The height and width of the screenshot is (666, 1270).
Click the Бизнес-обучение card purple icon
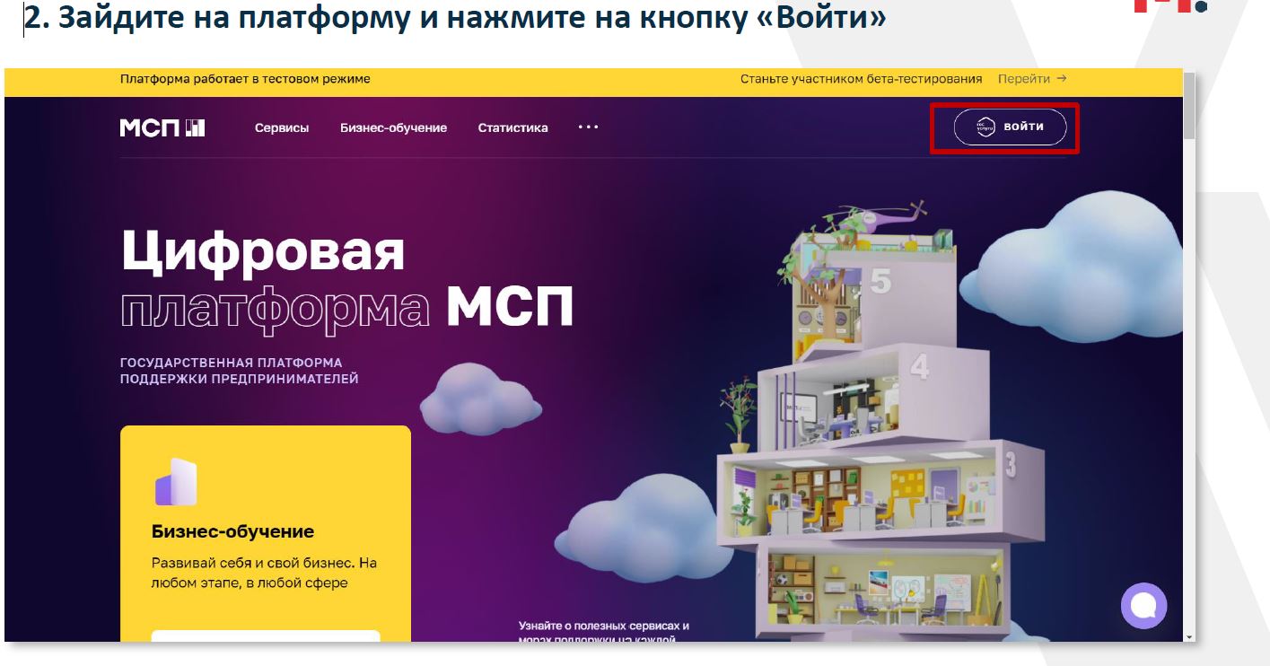pyautogui.click(x=176, y=481)
